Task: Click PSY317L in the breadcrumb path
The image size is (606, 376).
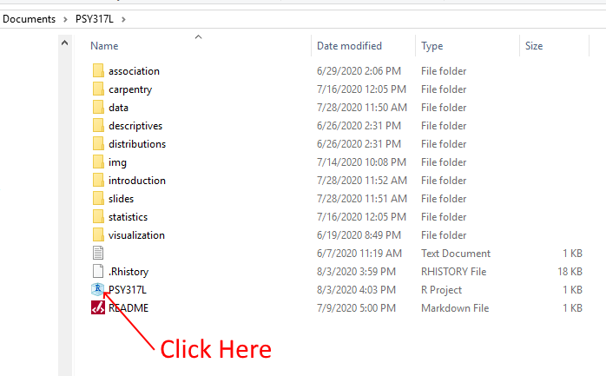Action: click(x=95, y=19)
